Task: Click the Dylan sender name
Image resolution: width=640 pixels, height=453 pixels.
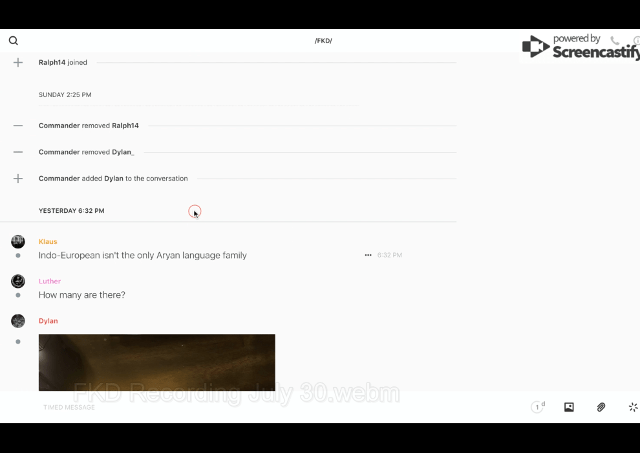Action: coord(48,321)
